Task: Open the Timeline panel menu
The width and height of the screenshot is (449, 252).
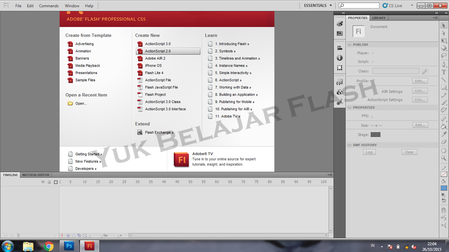Action: tap(330, 175)
